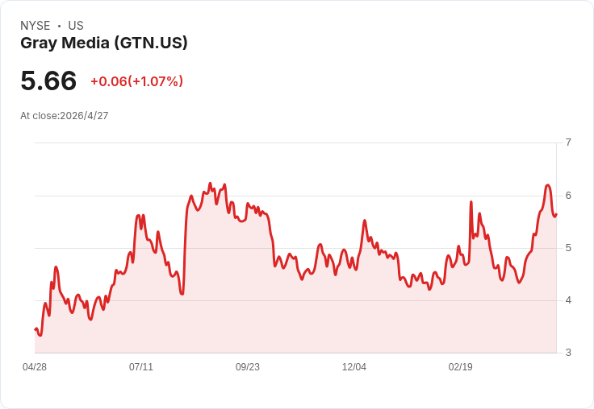Click the first data point of the price line
The height and width of the screenshot is (409, 594).
tap(36, 329)
